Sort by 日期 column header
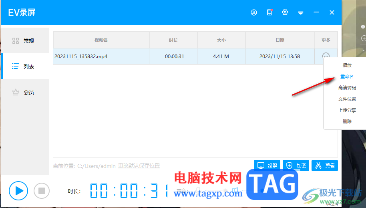This screenshot has height=208, width=366. [x=280, y=40]
